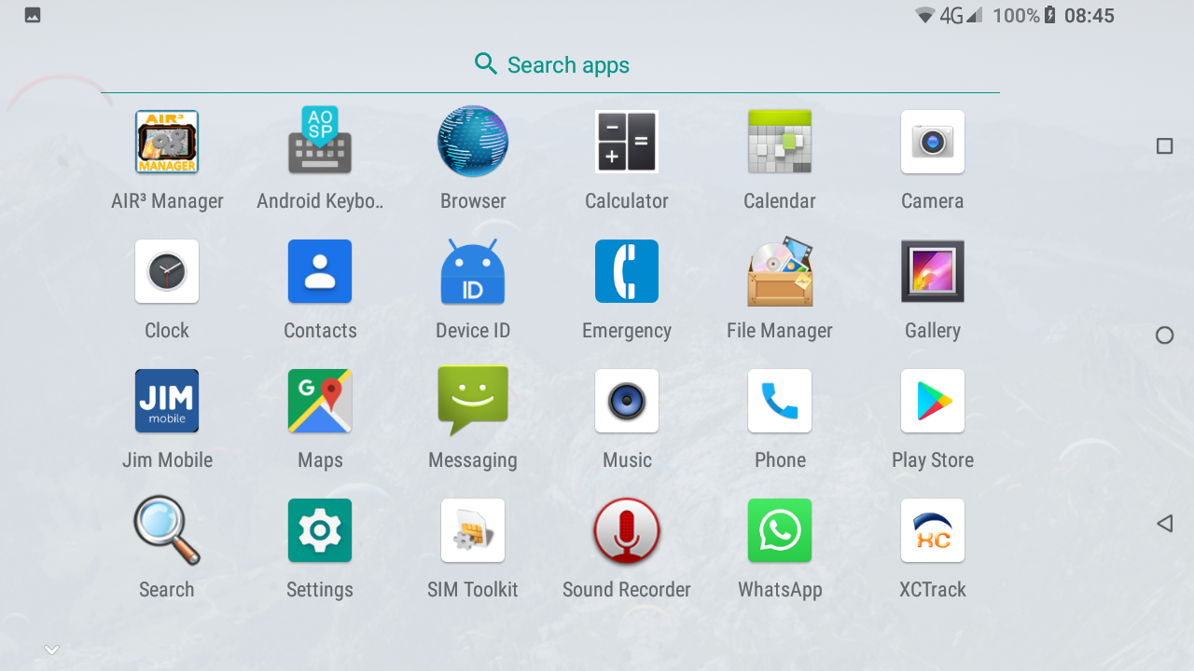Viewport: 1194px width, 671px height.
Task: Tap the 08:45 clock in status bar
Action: [x=1090, y=16]
